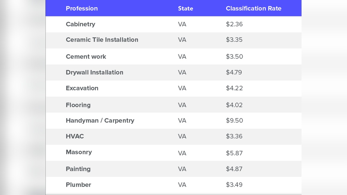
Task: Select the HVAC profession row
Action: 75,136
